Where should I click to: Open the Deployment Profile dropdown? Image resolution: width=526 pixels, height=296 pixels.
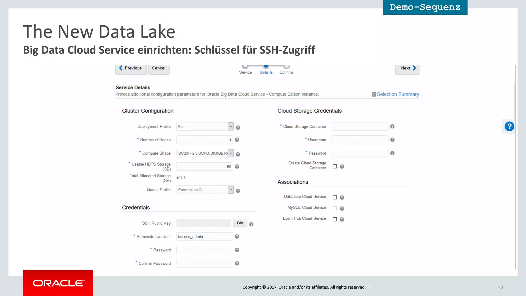pos(205,126)
